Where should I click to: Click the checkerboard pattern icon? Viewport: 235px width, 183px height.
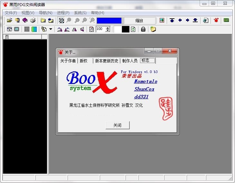click(61, 20)
